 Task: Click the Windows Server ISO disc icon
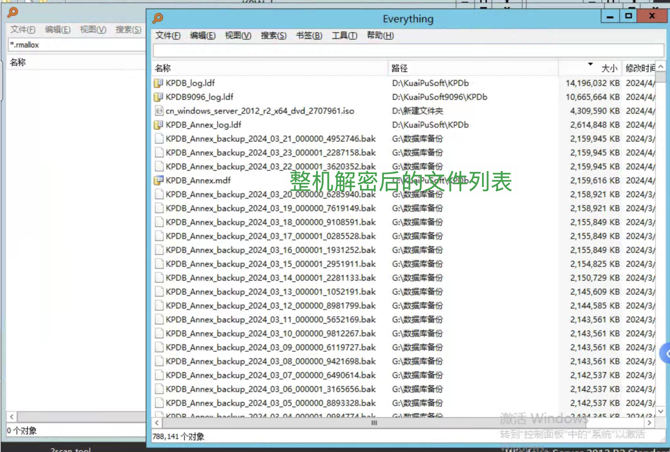click(x=158, y=111)
